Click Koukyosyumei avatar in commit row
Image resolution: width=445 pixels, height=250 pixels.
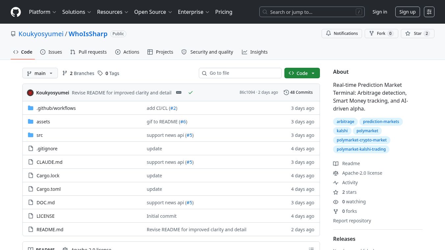(x=30, y=93)
